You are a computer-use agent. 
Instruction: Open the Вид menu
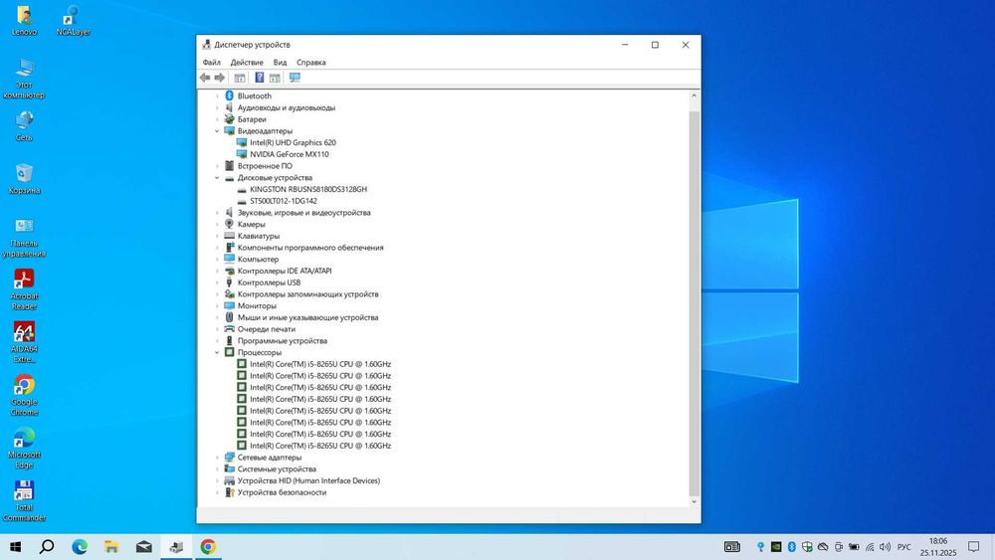(280, 62)
